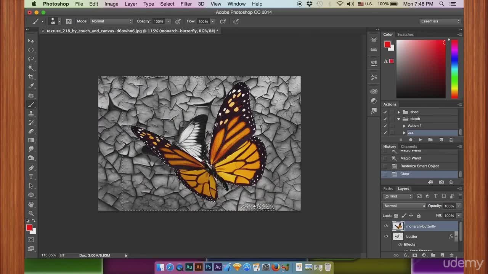Switch to the Paths tab

click(x=388, y=189)
